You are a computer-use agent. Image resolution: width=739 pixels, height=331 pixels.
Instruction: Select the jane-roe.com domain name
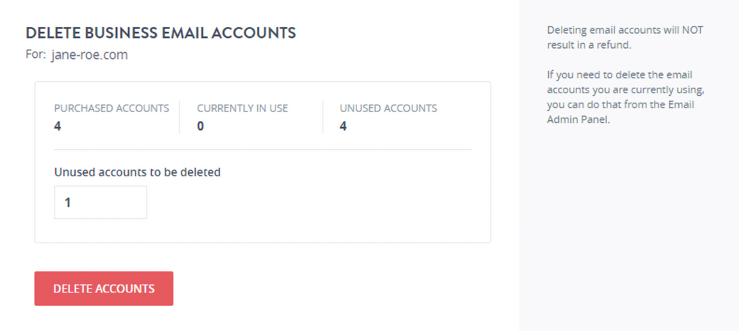pos(90,55)
